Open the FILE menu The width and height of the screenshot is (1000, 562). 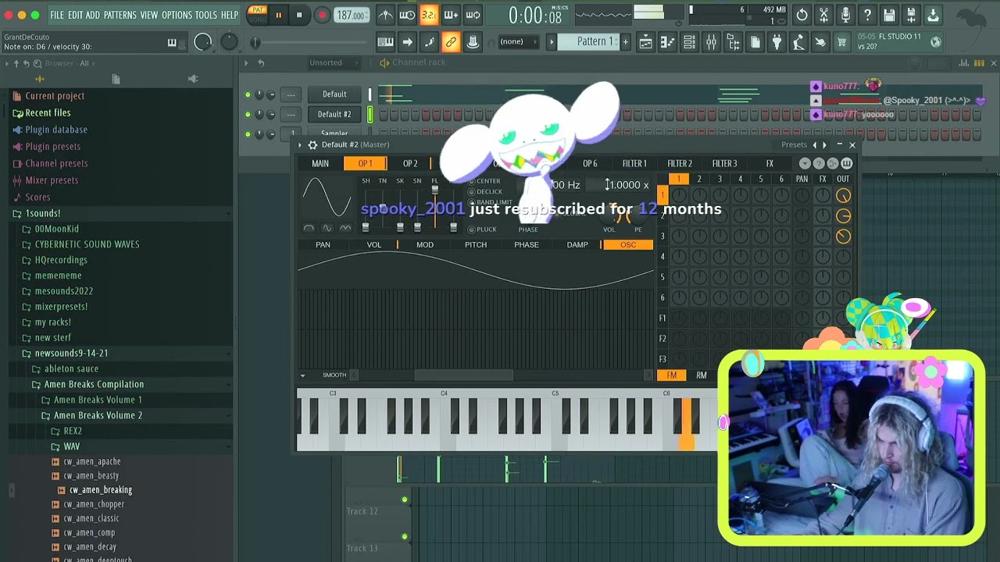(57, 15)
